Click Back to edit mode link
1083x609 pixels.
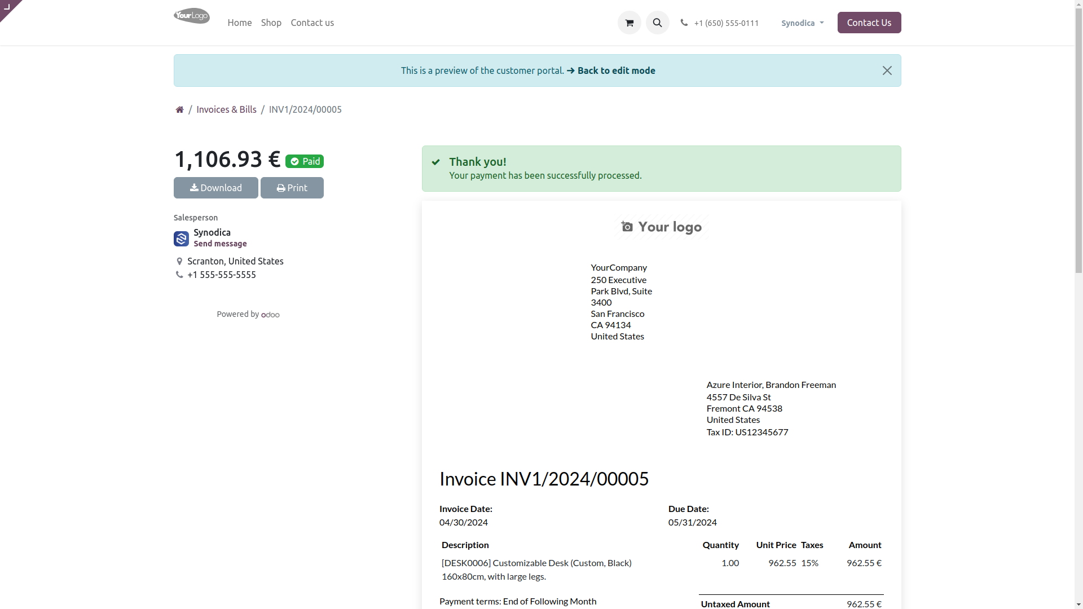(x=611, y=70)
